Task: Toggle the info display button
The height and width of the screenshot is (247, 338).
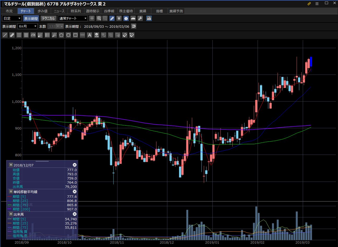Action: tap(126, 18)
